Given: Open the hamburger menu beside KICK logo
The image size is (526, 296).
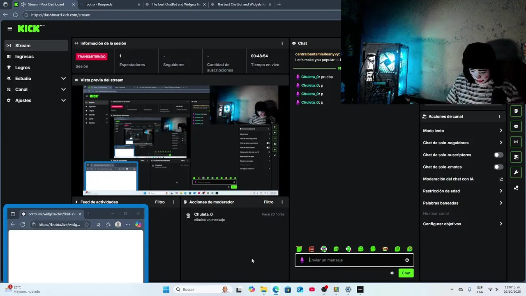Looking at the screenshot, I should coord(10,28).
